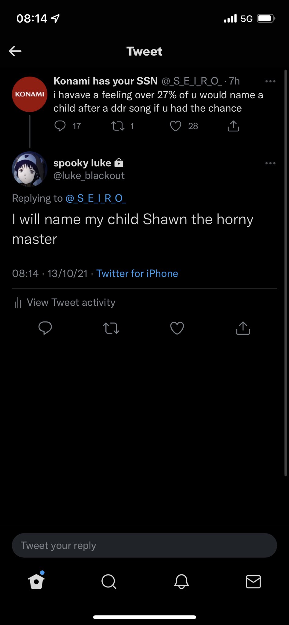
Task: Reply to the Konami has your SSN tweet
Action: pos(60,126)
